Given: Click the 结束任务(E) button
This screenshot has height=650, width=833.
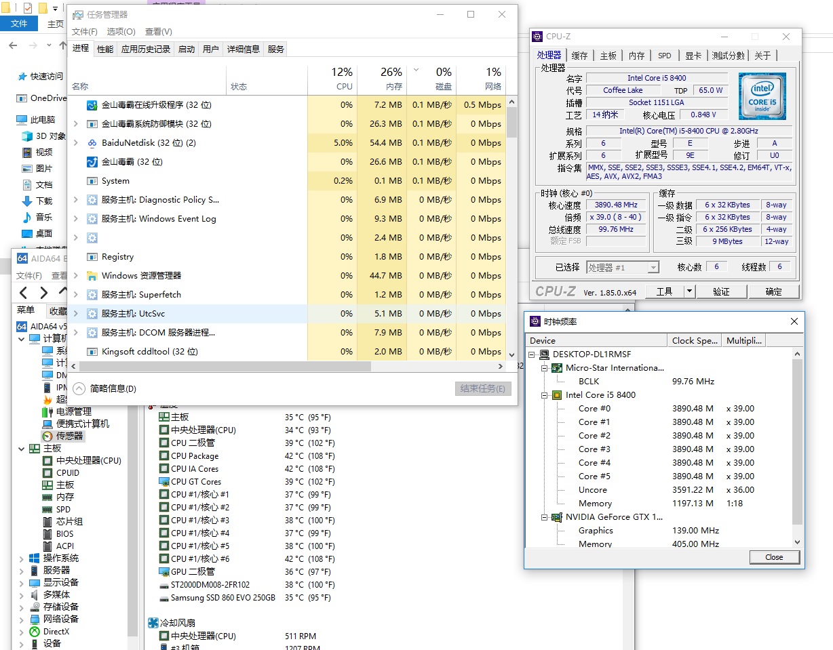Looking at the screenshot, I should click(482, 388).
